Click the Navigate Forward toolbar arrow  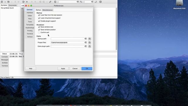pos(35,2)
